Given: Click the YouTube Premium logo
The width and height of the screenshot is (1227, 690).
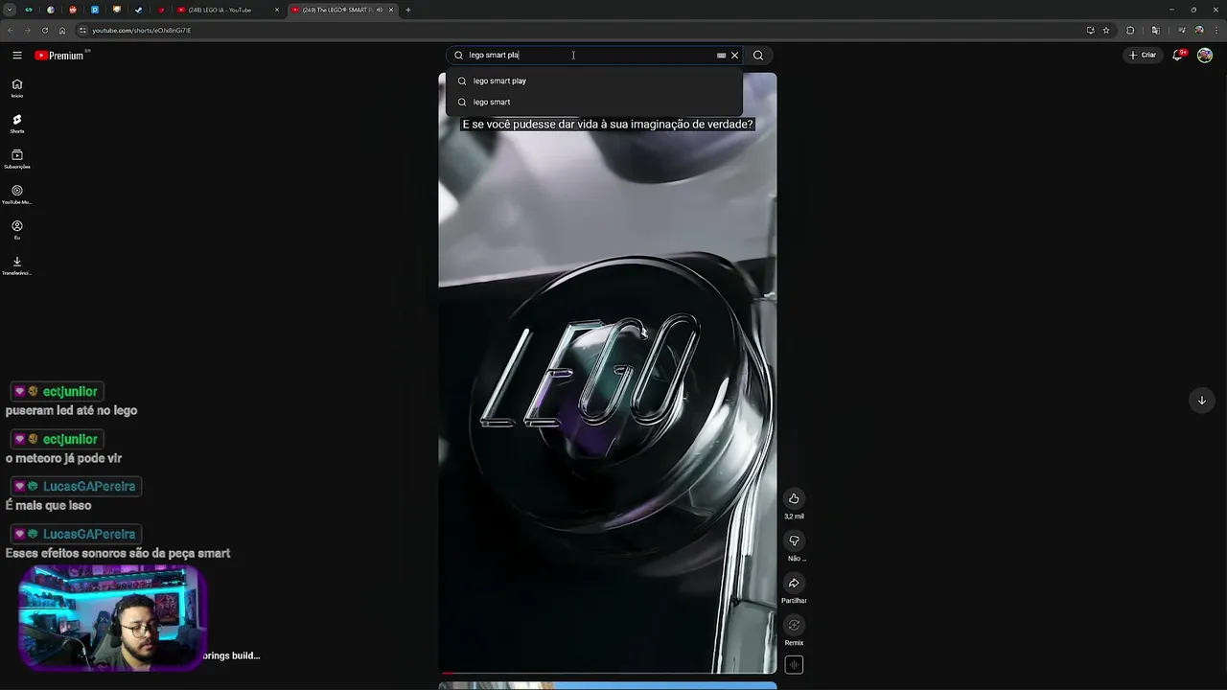Looking at the screenshot, I should pos(60,56).
